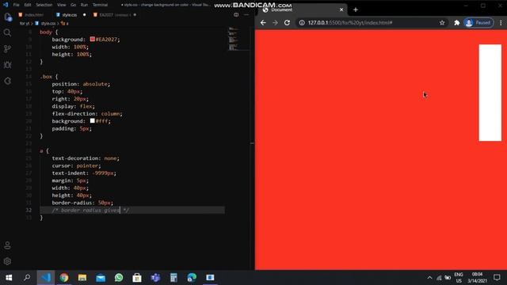
Task: Open the Terminal menu in VS Code
Action: (x=101, y=5)
